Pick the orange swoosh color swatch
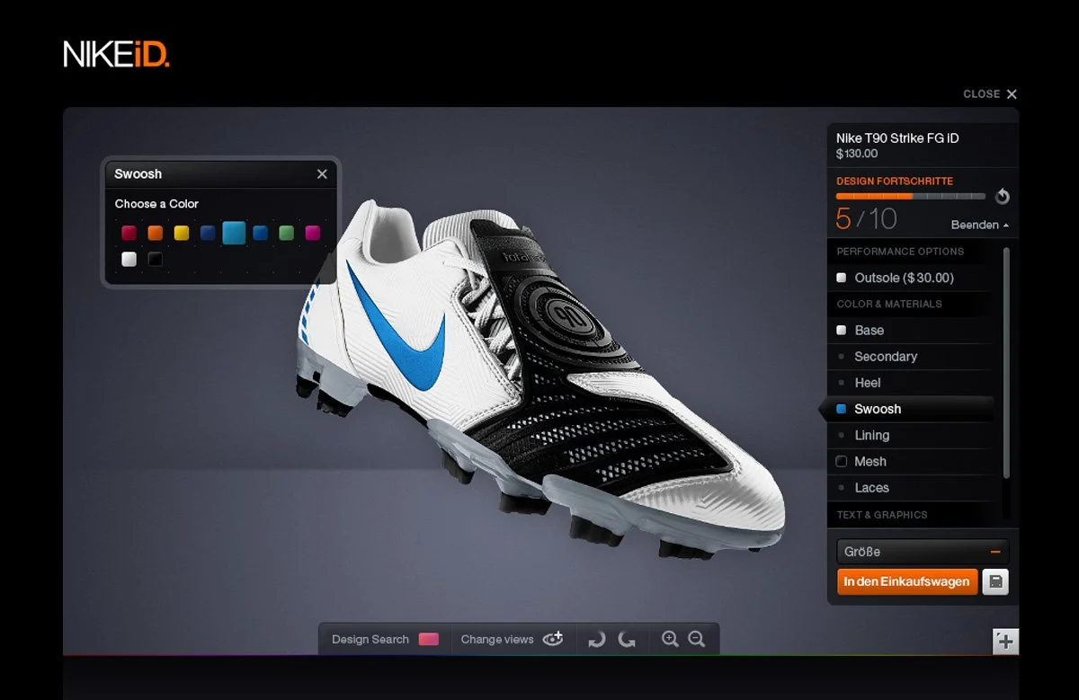The width and height of the screenshot is (1079, 700). [x=156, y=233]
